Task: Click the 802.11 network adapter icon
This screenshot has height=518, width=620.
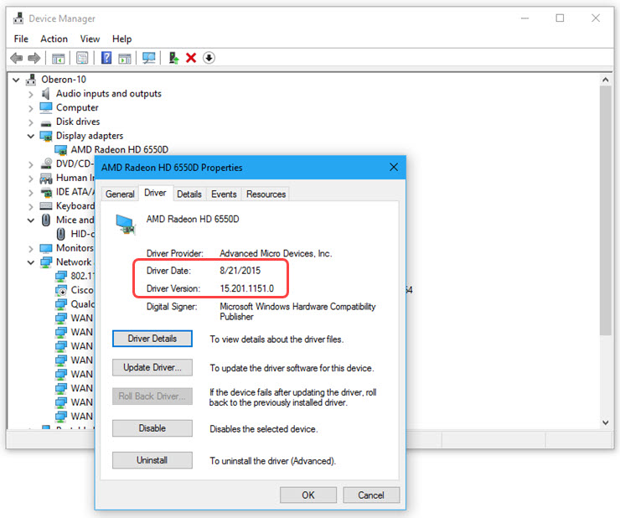Action: click(x=61, y=276)
